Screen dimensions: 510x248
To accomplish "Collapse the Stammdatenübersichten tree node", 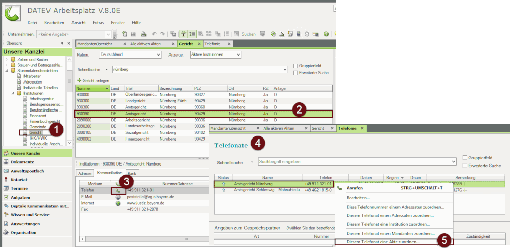I will click(x=6, y=70).
